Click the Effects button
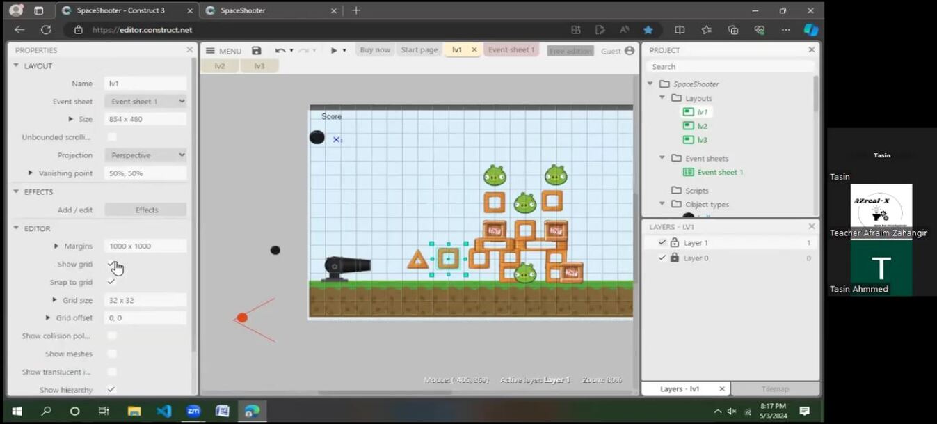 145,210
